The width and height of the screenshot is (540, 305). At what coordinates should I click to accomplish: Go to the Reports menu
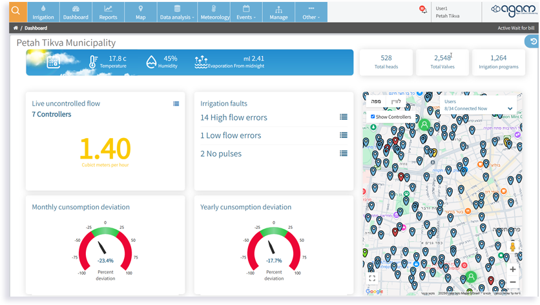tap(108, 12)
